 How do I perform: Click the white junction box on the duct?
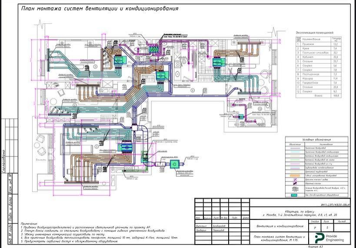(135, 128)
